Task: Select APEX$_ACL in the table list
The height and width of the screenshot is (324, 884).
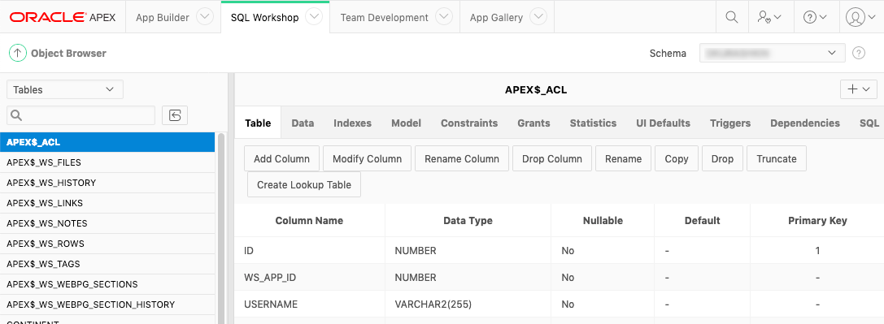Action: click(x=107, y=142)
